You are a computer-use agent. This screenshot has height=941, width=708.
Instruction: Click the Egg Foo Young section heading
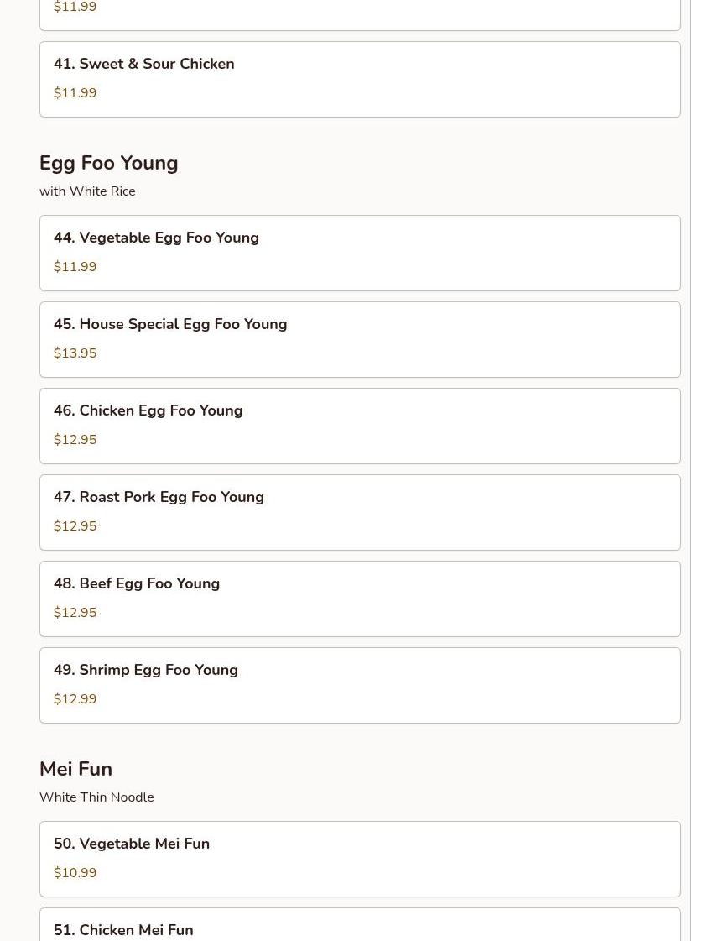tap(109, 163)
